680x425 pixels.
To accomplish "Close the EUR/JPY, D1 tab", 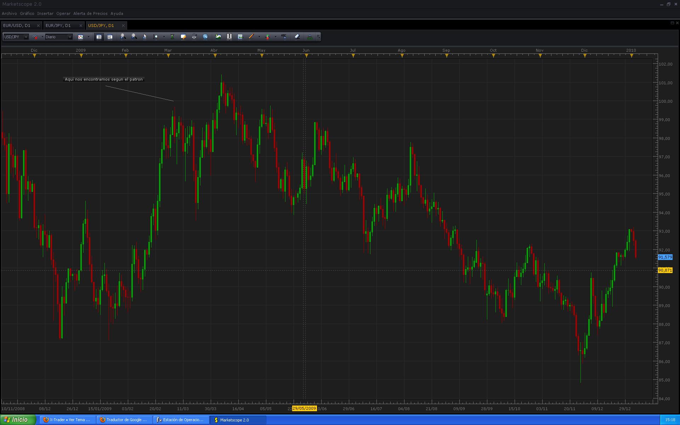I will click(x=81, y=25).
